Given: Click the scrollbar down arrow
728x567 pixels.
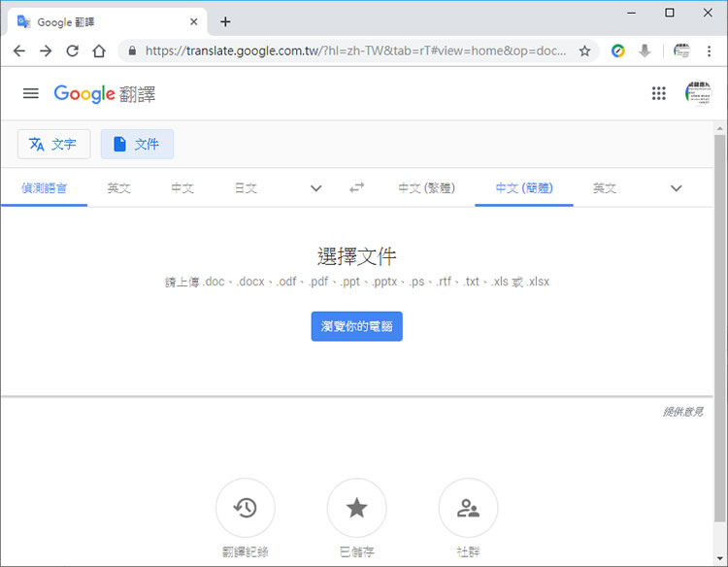Looking at the screenshot, I should point(719,558).
